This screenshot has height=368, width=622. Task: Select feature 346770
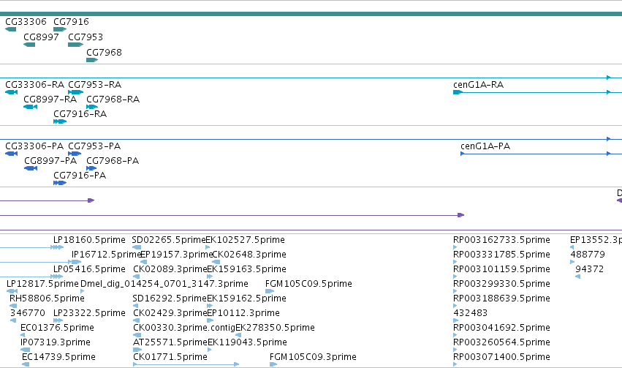tap(27, 313)
